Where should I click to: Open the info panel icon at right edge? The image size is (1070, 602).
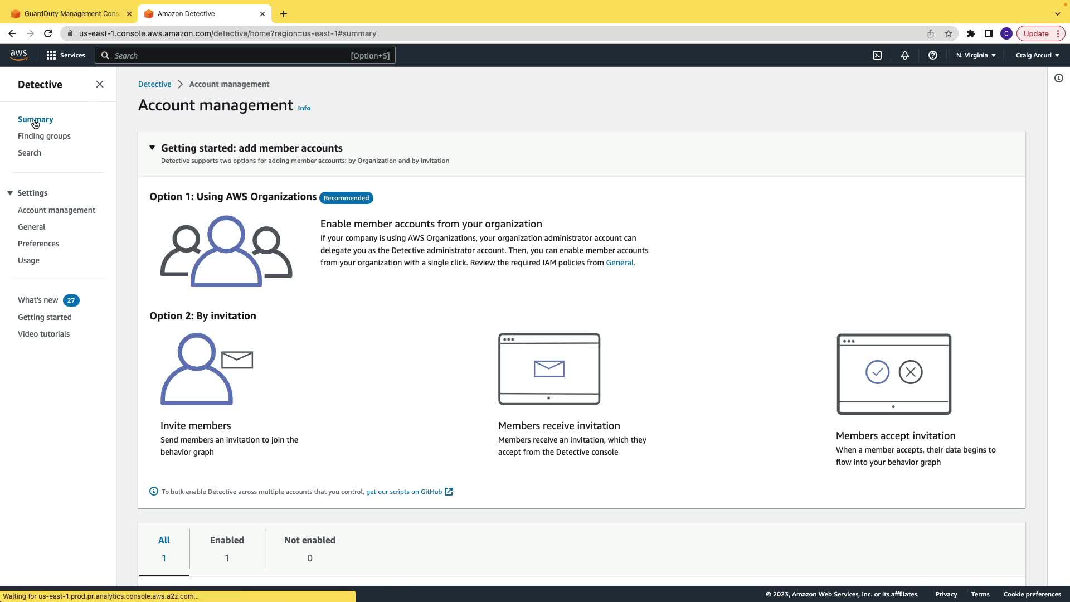pyautogui.click(x=1059, y=78)
